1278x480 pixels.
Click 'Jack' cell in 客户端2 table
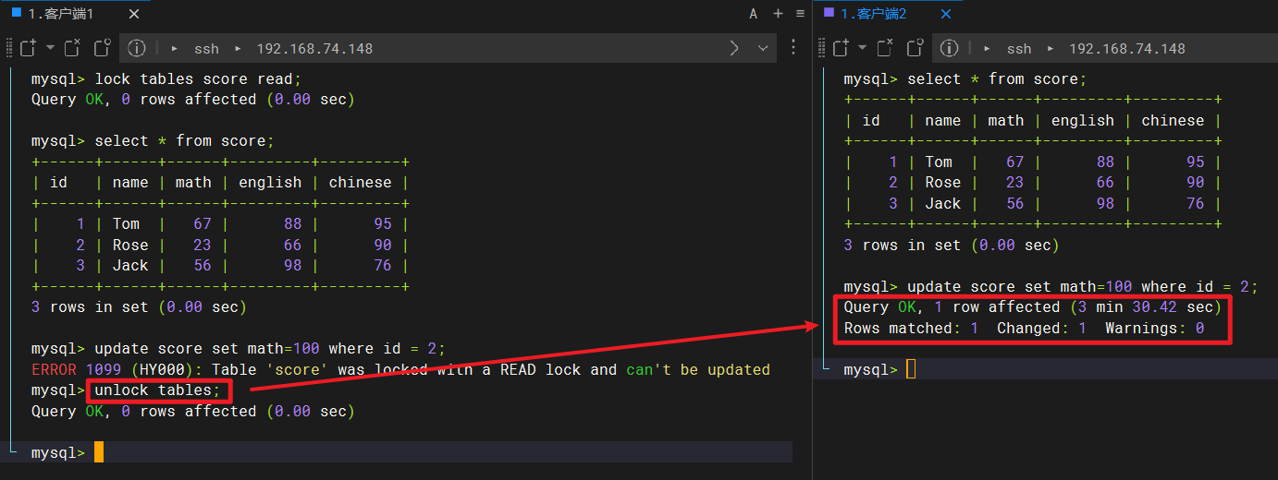click(943, 204)
